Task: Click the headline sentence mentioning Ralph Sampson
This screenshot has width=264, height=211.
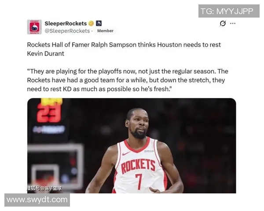Action: pyautogui.click(x=124, y=45)
